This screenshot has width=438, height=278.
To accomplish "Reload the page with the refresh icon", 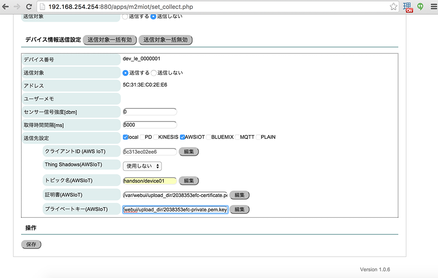I will (29, 6).
